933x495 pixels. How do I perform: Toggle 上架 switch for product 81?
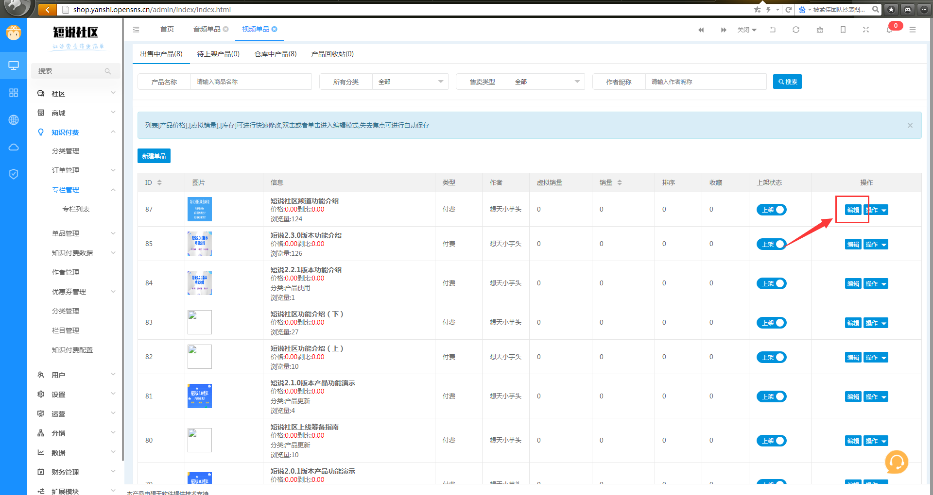[771, 396]
